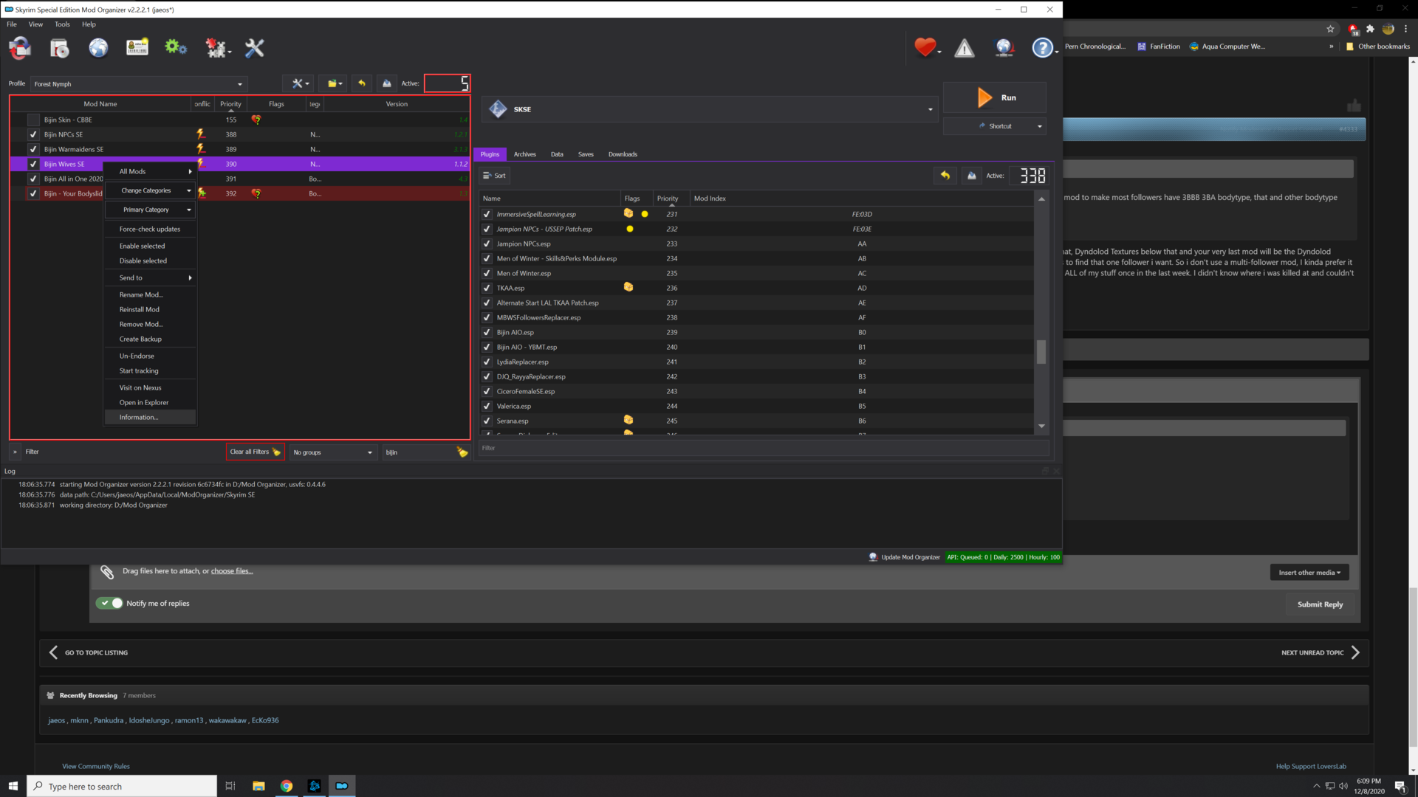
Task: Click choose files... link
Action: pyautogui.click(x=232, y=571)
